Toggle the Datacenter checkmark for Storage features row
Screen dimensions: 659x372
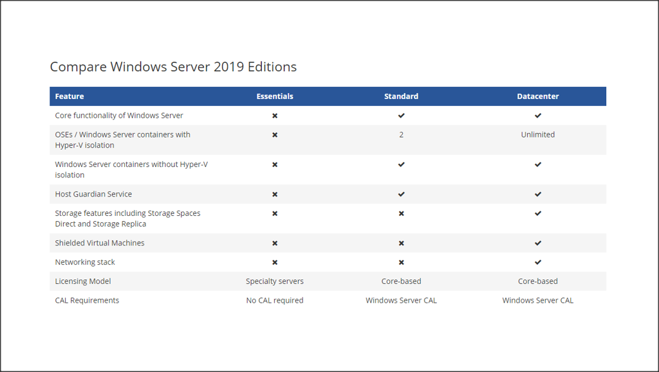point(538,213)
